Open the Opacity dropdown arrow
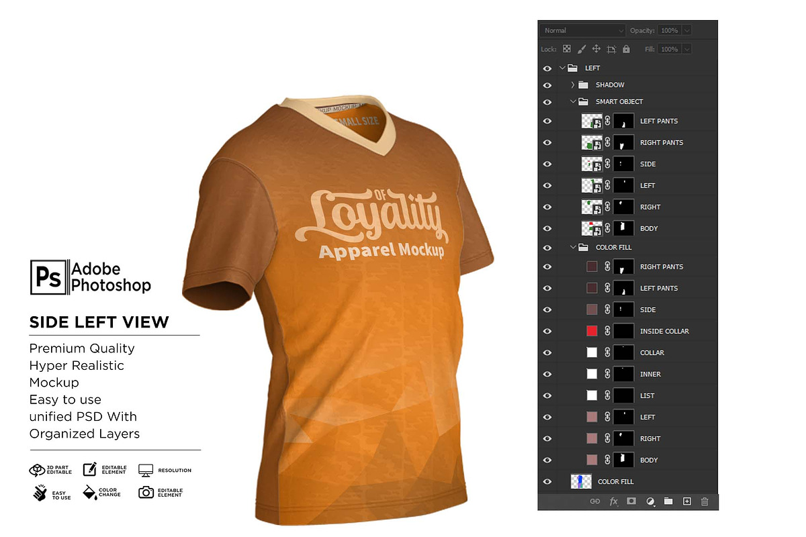 click(686, 31)
